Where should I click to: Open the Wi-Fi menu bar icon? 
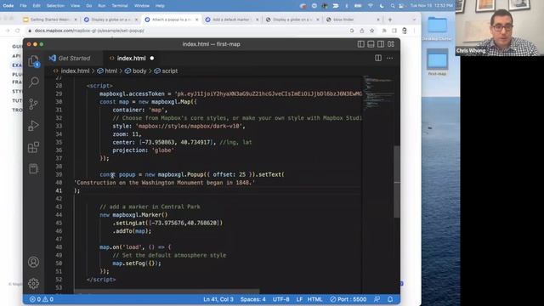(x=371, y=6)
